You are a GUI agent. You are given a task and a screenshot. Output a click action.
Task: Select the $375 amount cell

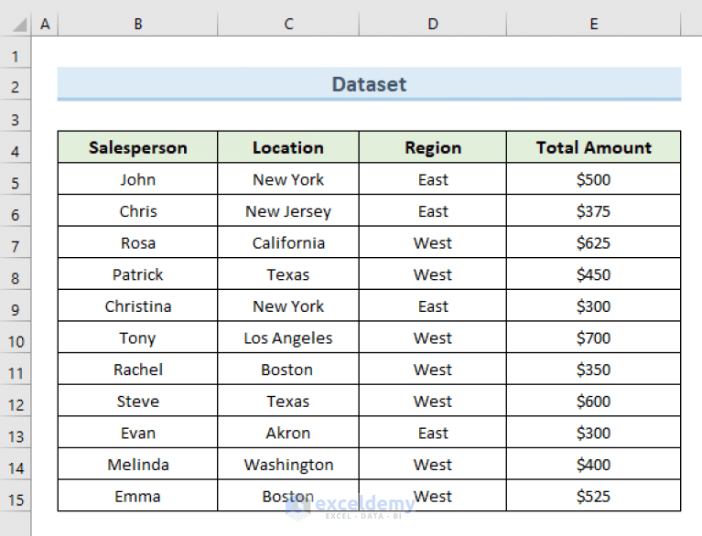[594, 210]
